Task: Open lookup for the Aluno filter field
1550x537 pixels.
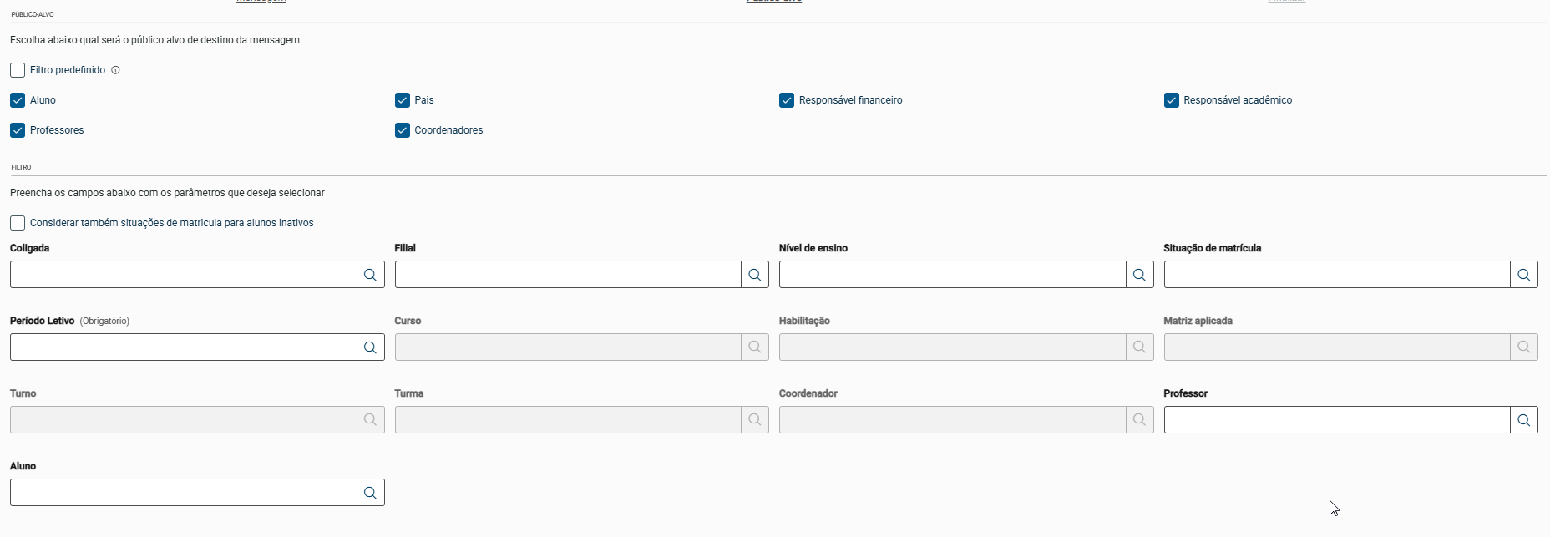Action: pos(371,493)
